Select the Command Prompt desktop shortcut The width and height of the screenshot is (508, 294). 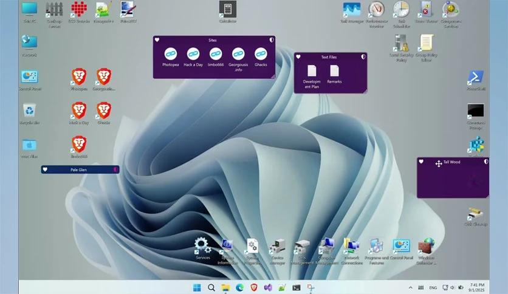[476, 116]
